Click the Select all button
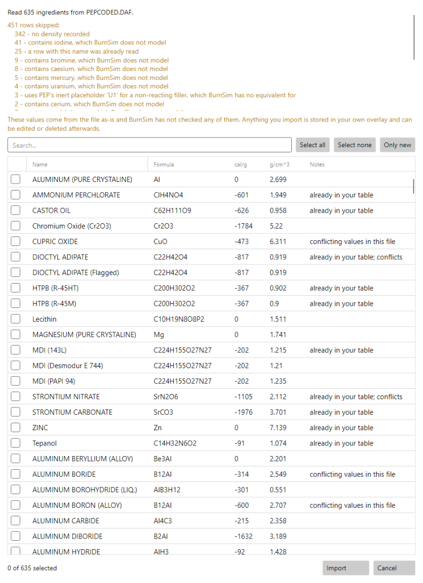Viewport: 423px width, 583px height. pyautogui.click(x=312, y=145)
